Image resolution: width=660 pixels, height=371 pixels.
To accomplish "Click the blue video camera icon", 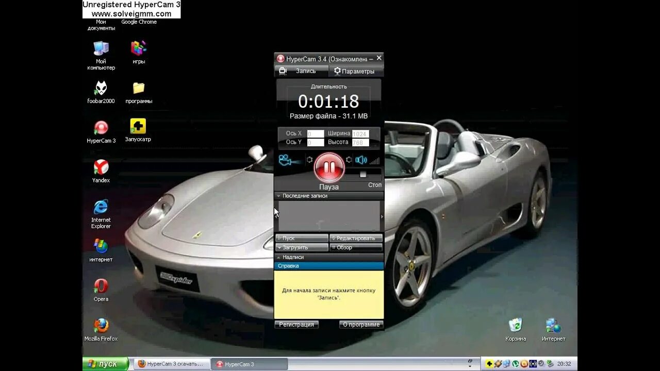I will tap(290, 160).
